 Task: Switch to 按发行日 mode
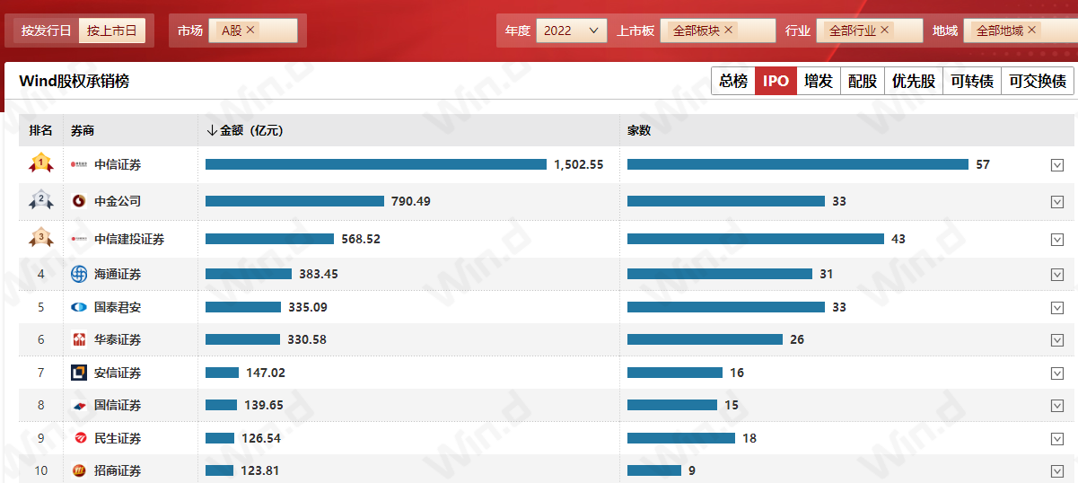(46, 31)
